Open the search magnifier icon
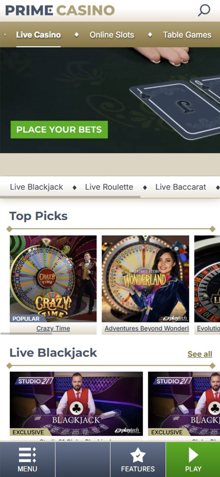 coord(204,10)
